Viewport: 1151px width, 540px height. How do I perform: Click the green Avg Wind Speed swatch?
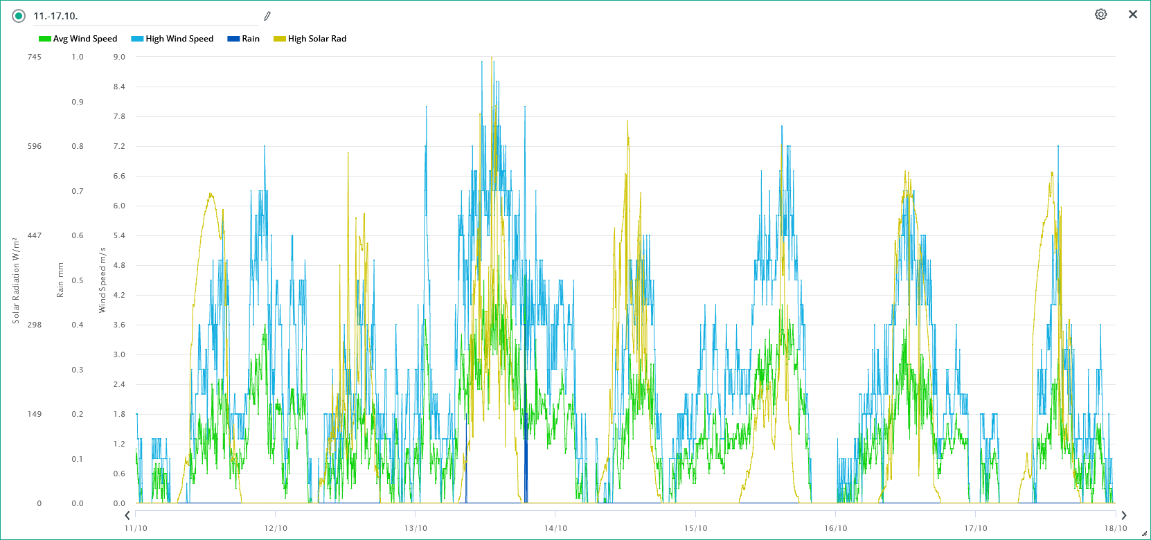(45, 39)
